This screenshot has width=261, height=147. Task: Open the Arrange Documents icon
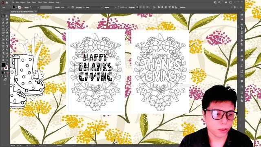coord(226,2)
